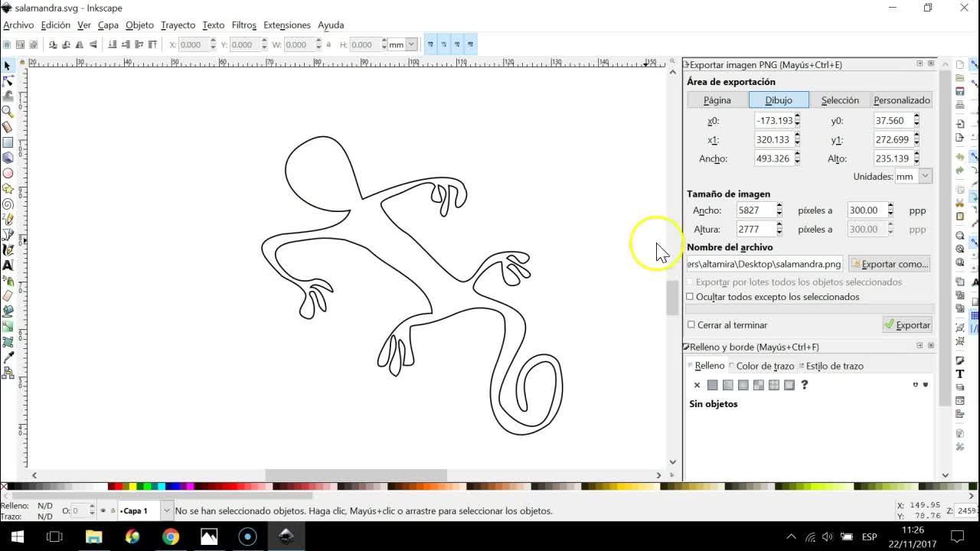The height and width of the screenshot is (551, 980).
Task: Click the unknown paint question mark icon
Action: coord(804,385)
